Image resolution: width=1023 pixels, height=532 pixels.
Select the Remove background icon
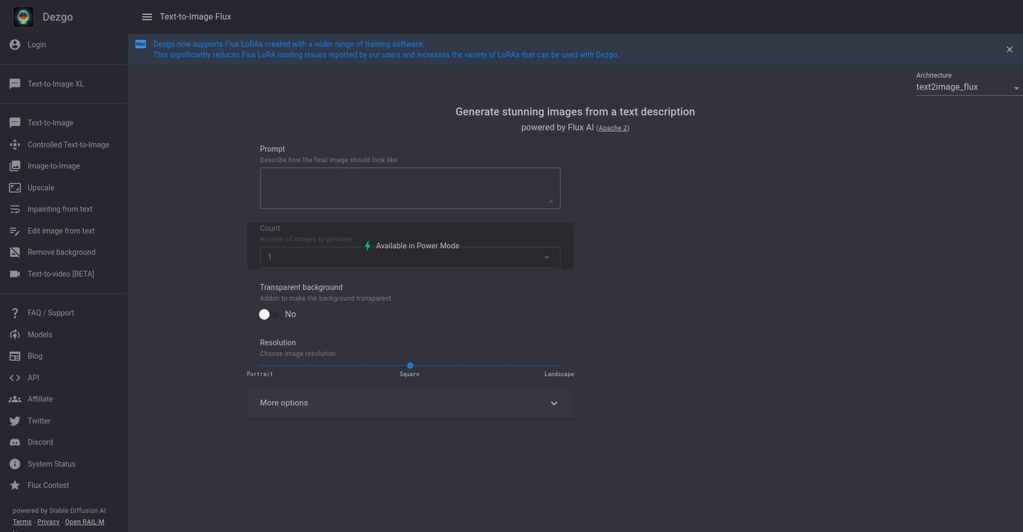tap(15, 252)
